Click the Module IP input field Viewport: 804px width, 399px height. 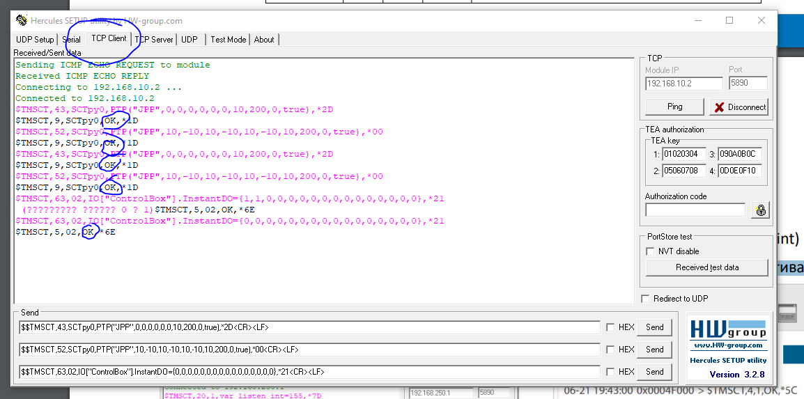coord(683,84)
